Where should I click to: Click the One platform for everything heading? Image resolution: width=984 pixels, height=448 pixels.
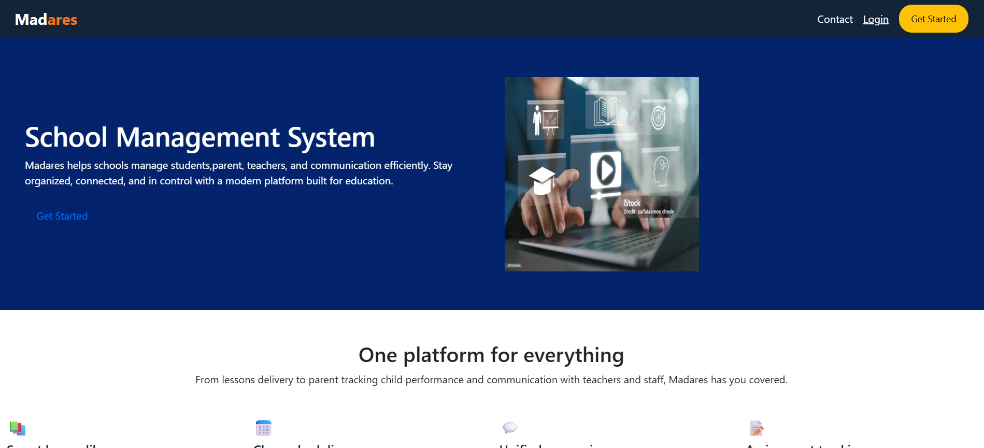491,355
